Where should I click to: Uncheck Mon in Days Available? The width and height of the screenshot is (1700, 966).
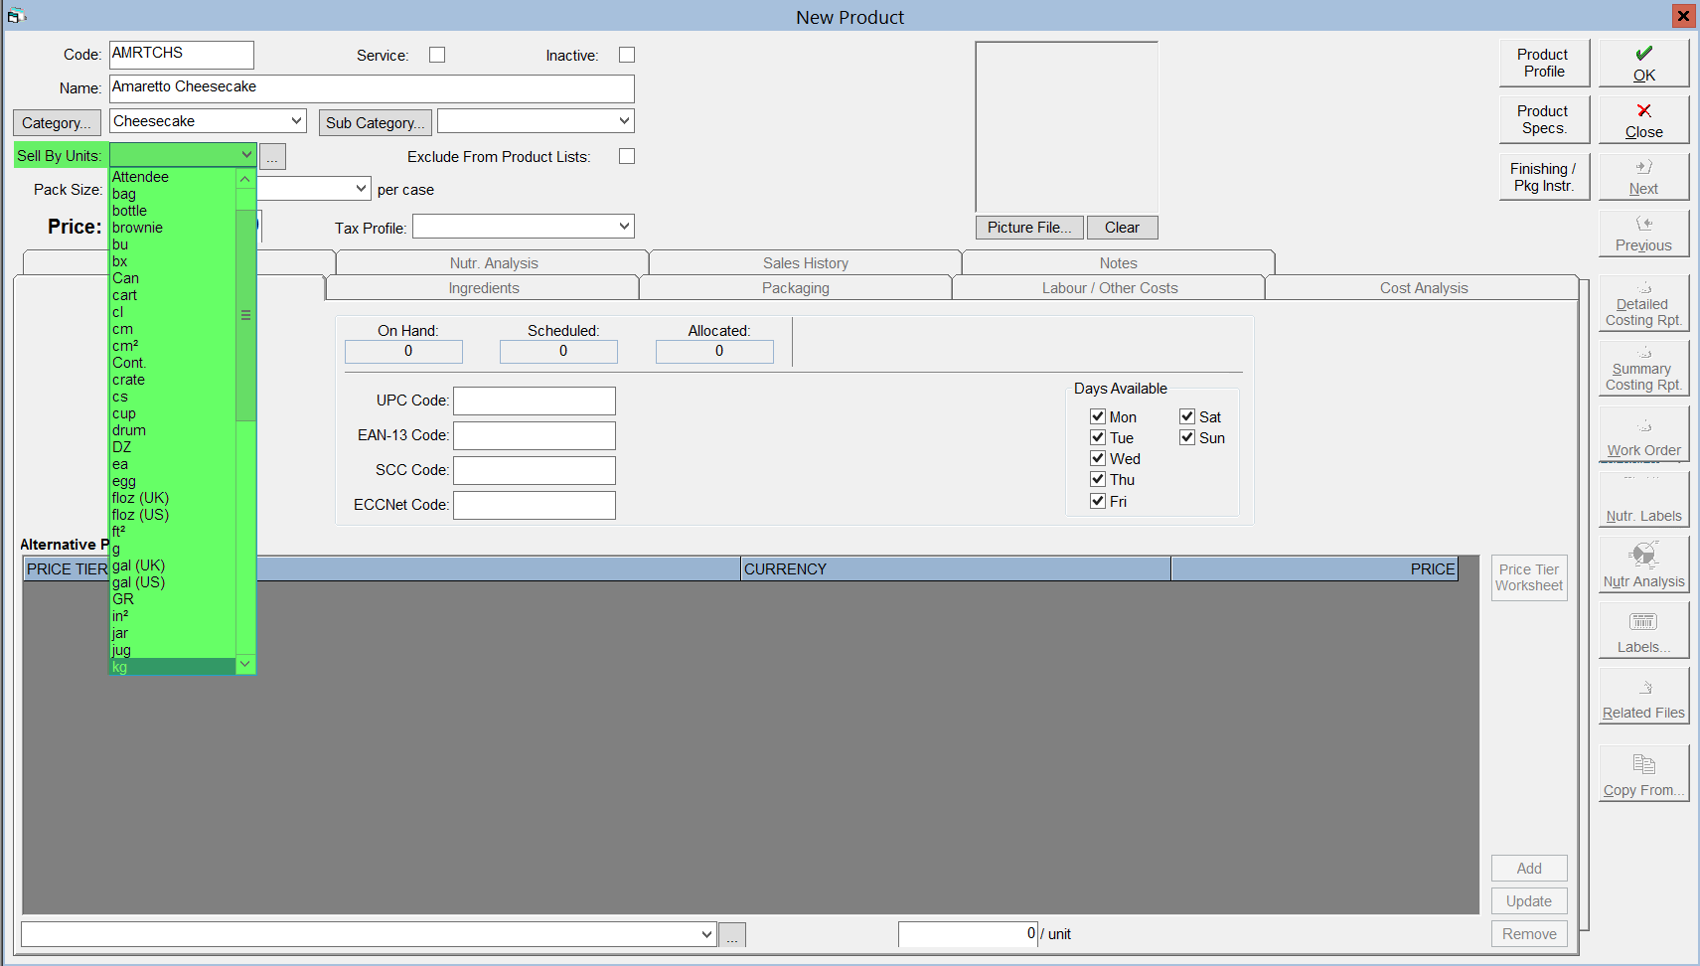[1098, 416]
